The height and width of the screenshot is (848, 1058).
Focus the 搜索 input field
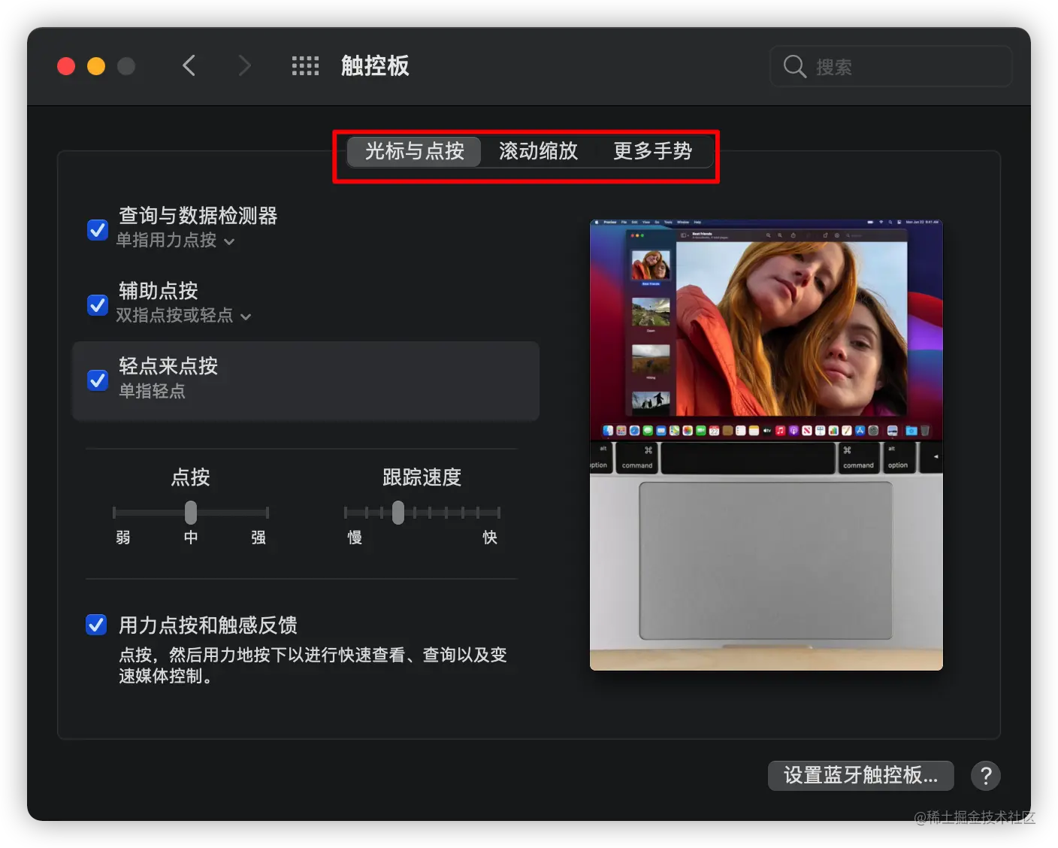point(891,67)
